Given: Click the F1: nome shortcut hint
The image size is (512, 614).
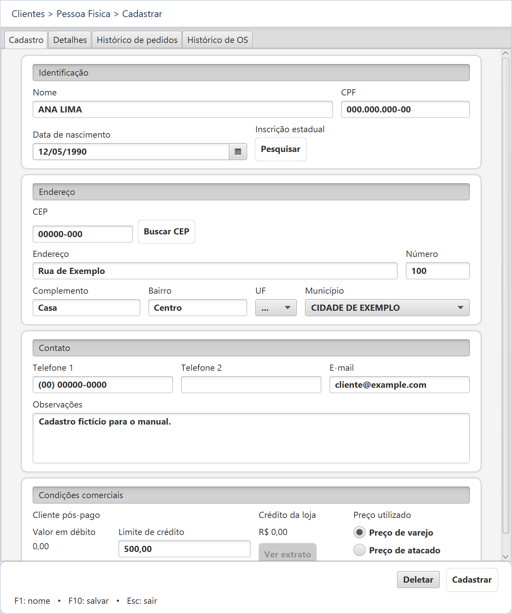Looking at the screenshot, I should 32,601.
